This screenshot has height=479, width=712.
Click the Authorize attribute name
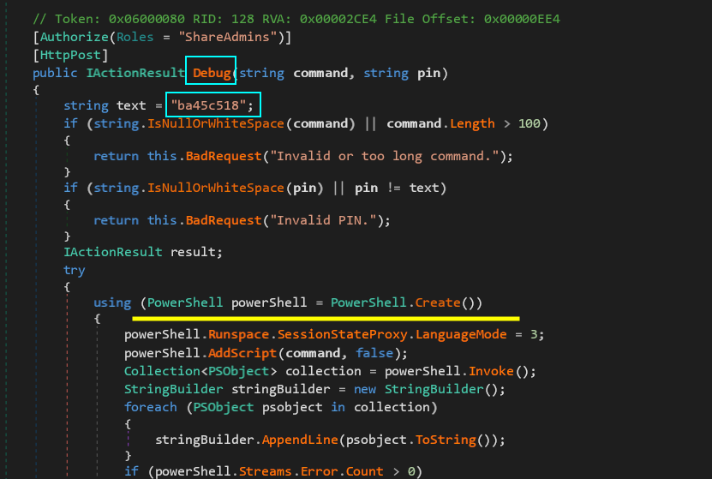(75, 37)
